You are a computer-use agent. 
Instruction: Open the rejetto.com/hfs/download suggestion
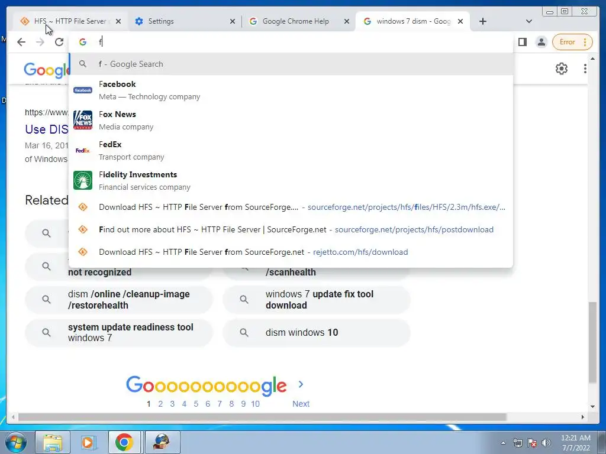click(x=291, y=252)
